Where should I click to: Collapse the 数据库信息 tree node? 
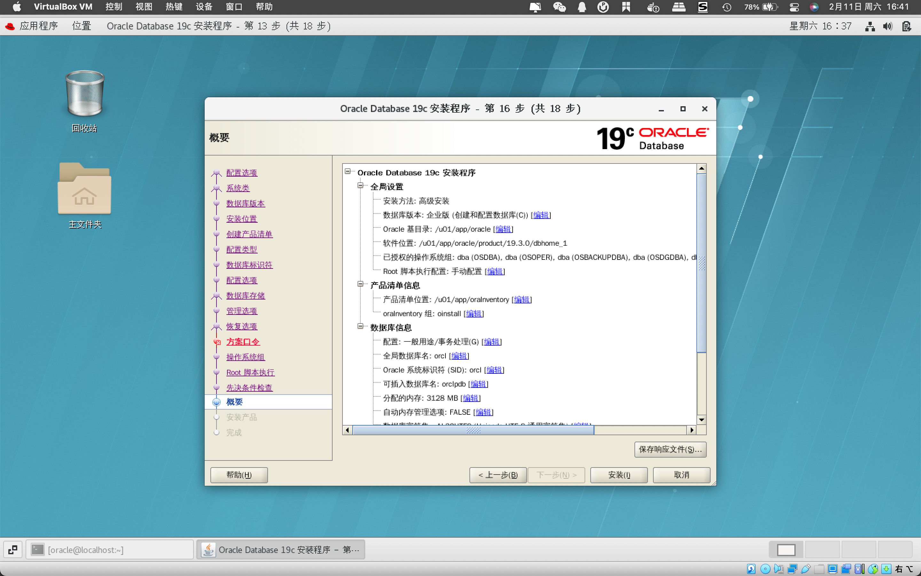tap(360, 326)
